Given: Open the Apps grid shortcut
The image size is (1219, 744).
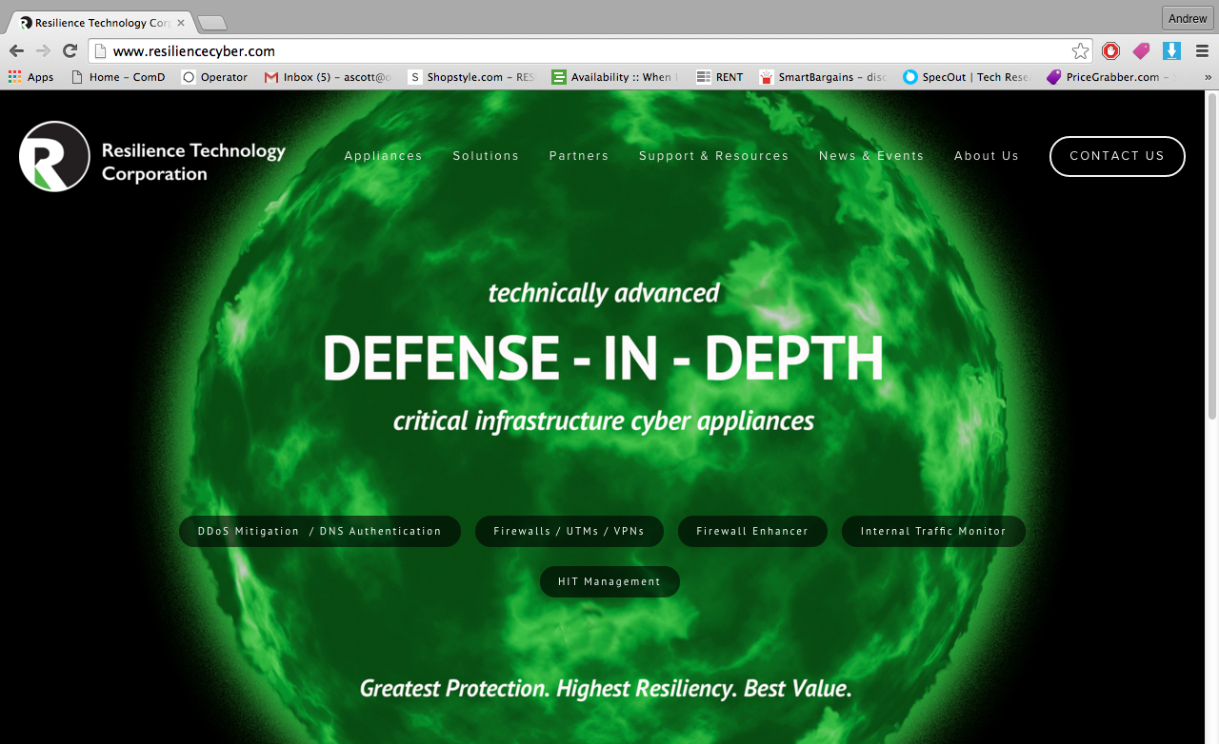Looking at the screenshot, I should 30,77.
